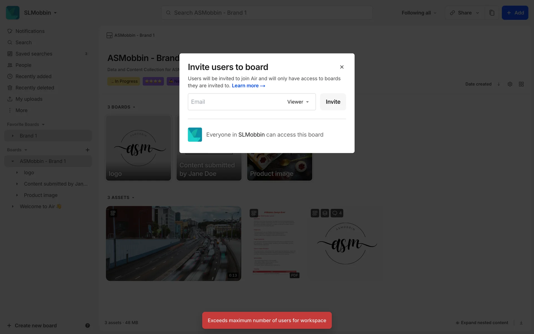534x334 pixels.
Task: Click the plus icon next to Boards
Action: click(87, 150)
